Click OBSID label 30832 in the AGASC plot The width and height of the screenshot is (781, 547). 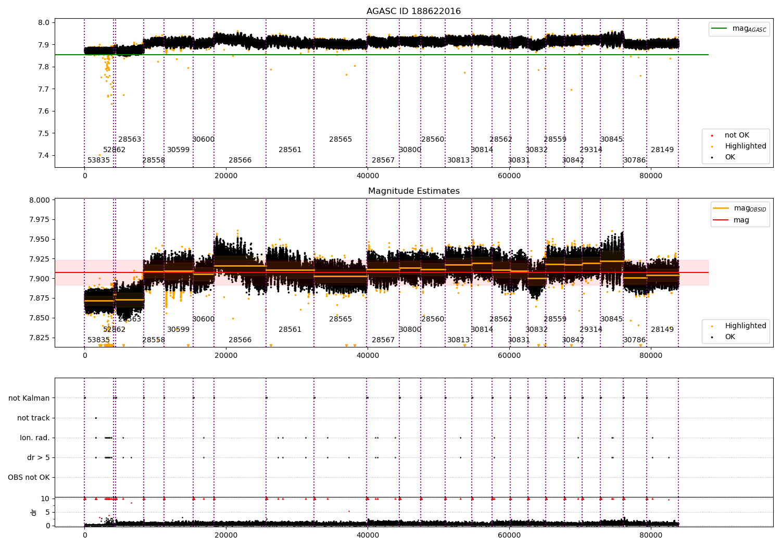click(537, 150)
